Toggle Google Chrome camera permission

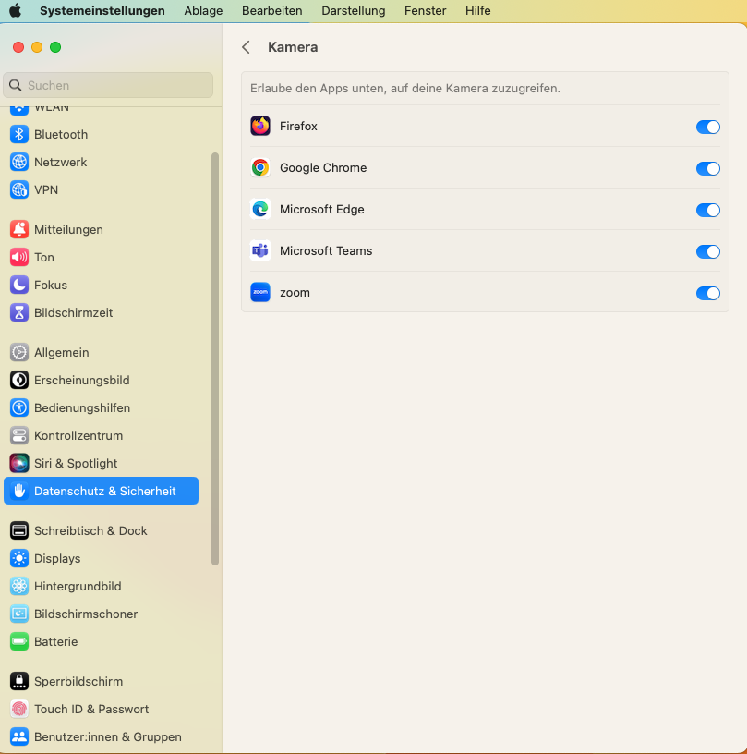pyautogui.click(x=707, y=168)
